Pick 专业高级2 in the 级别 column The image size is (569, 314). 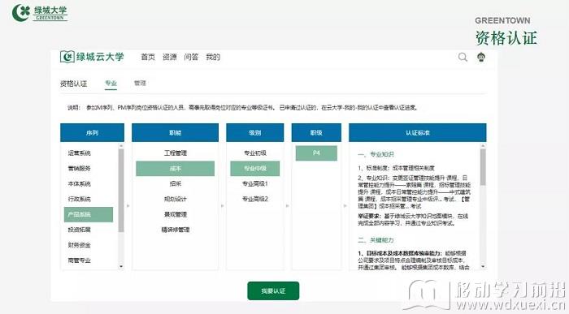255,199
